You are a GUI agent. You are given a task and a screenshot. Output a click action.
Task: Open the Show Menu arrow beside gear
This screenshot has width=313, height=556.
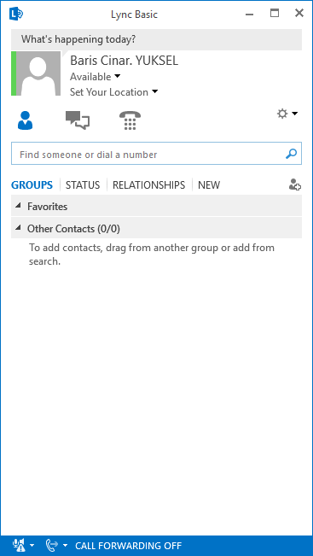[294, 114]
